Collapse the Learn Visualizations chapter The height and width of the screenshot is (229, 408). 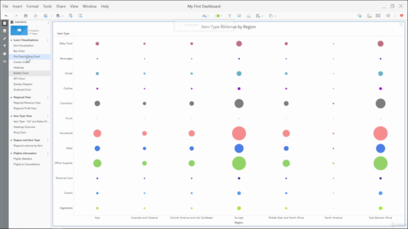point(11,40)
